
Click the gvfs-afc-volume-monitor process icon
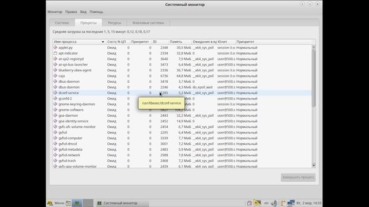tap(55, 126)
